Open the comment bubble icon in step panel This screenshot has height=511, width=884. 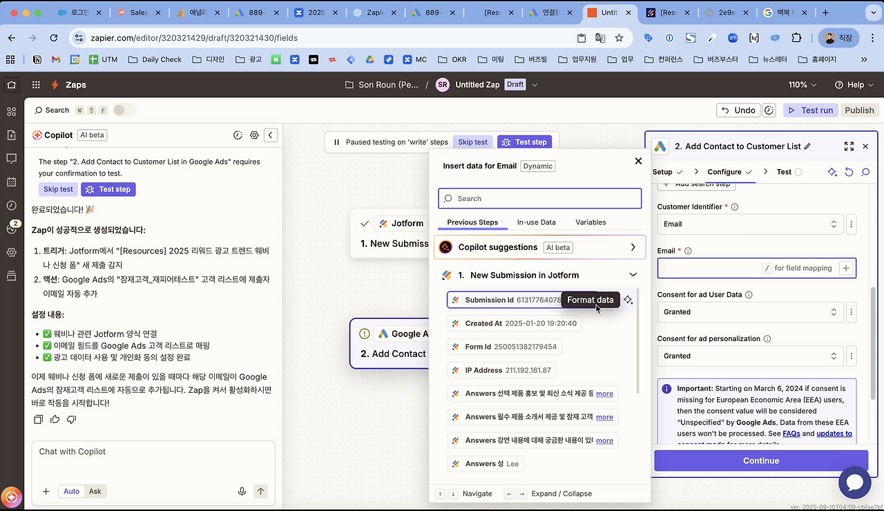pyautogui.click(x=865, y=172)
